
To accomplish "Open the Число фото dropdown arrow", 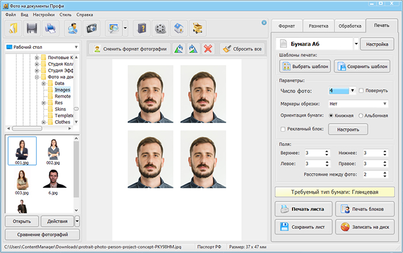I will point(352,91).
